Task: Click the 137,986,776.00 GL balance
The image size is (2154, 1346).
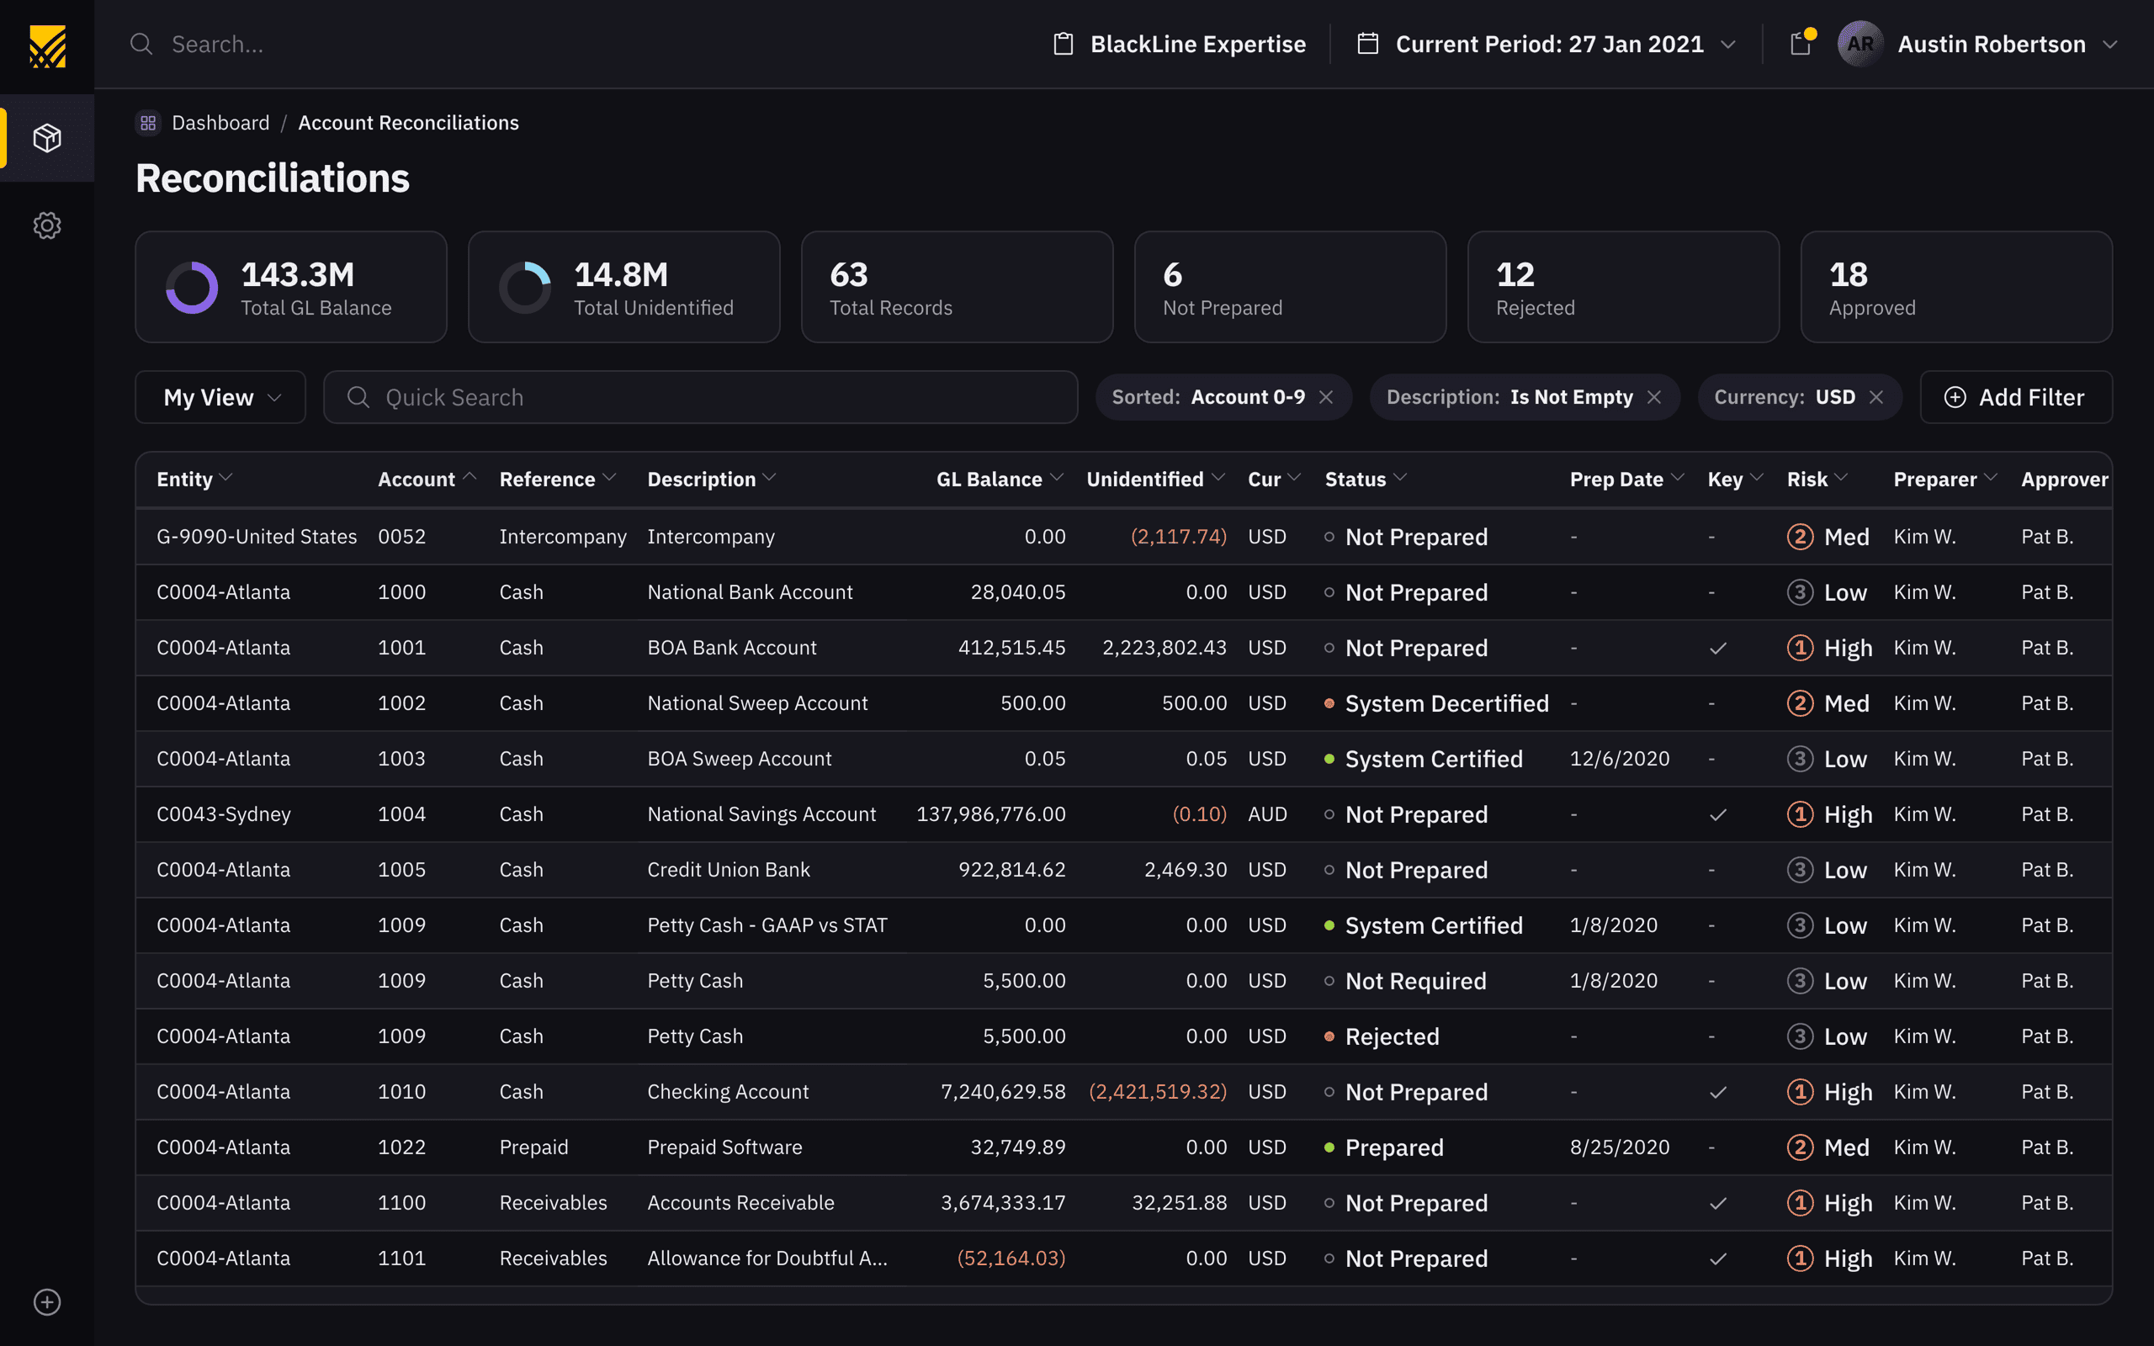Action: (990, 814)
